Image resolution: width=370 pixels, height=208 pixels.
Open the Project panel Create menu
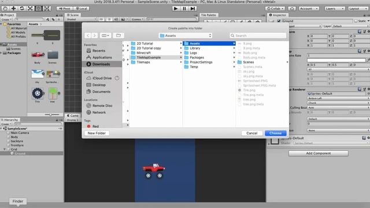tap(6, 19)
